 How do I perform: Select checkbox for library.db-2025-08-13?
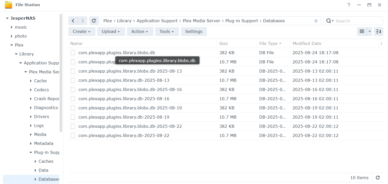pos(73,80)
